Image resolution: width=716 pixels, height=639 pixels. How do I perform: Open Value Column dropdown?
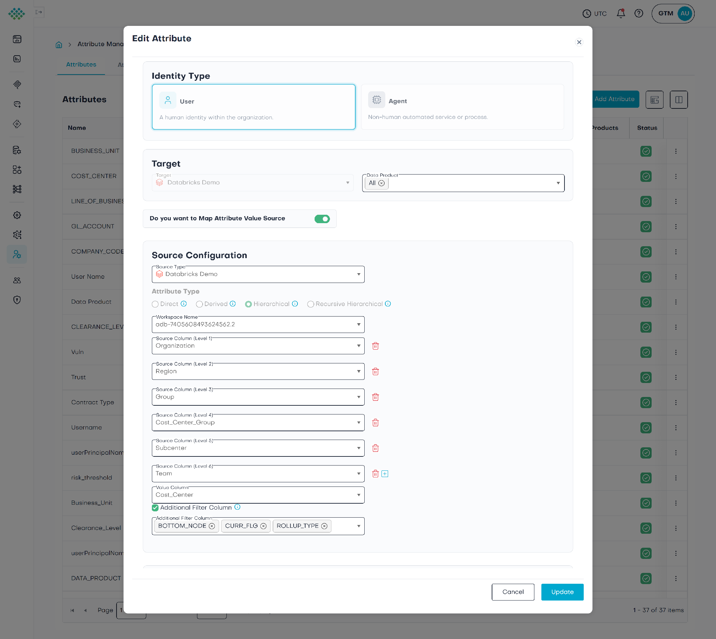click(258, 495)
